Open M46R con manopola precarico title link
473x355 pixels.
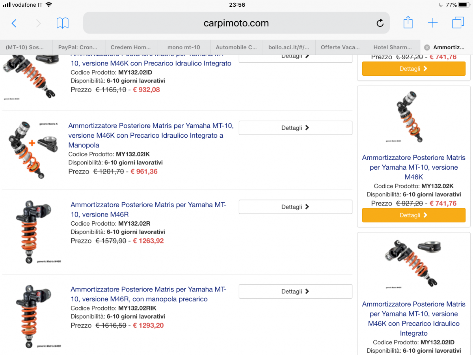click(149, 294)
